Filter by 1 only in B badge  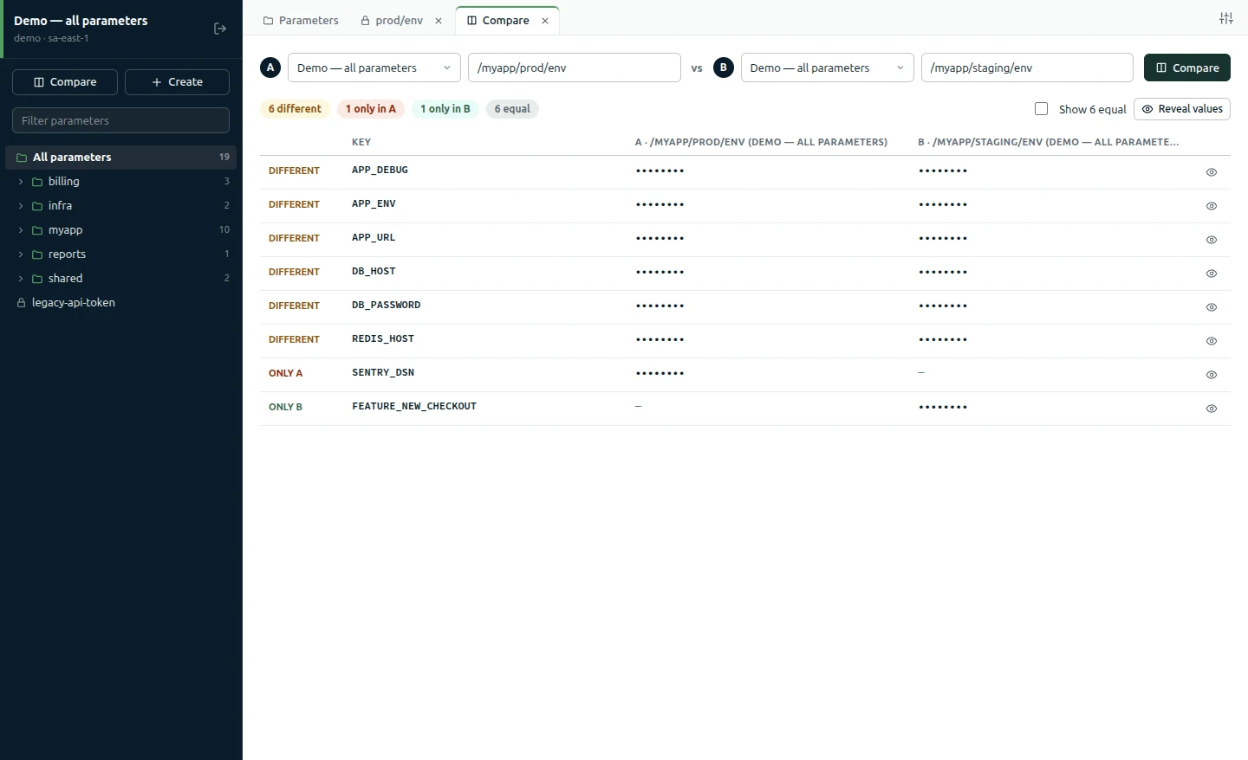pos(445,109)
